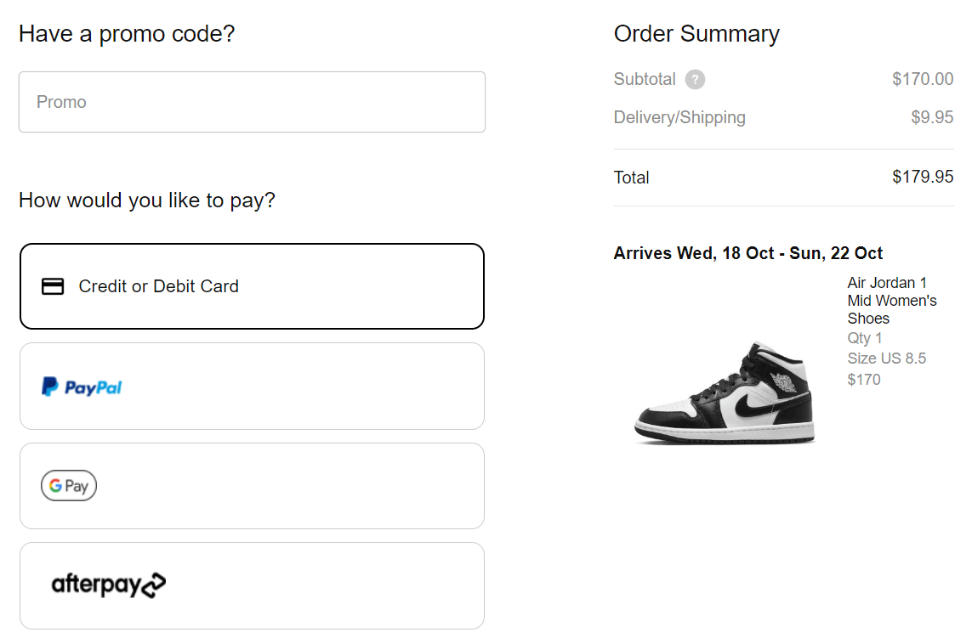The width and height of the screenshot is (972, 638).
Task: Expand the Credit or Debit Card panel
Action: coord(252,286)
